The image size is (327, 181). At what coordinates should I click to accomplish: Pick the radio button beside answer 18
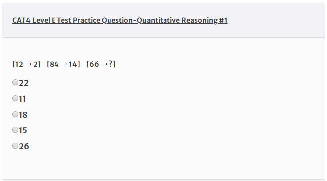15,114
